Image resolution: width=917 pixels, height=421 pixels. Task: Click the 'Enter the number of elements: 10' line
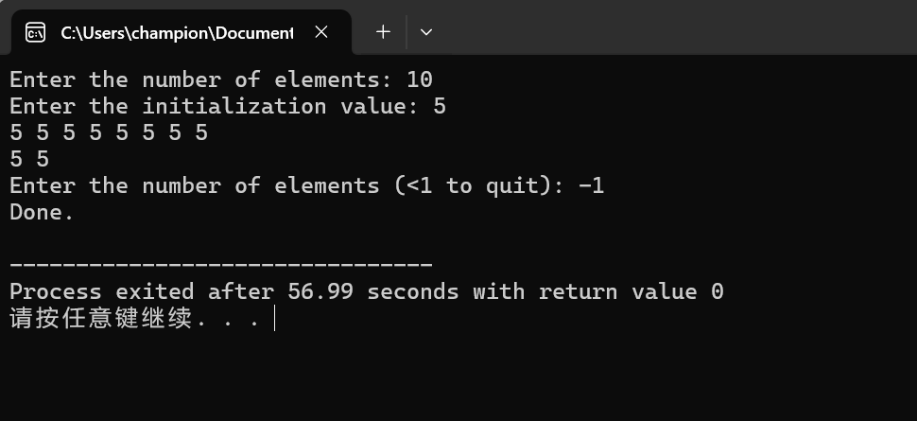pyautogui.click(x=221, y=79)
